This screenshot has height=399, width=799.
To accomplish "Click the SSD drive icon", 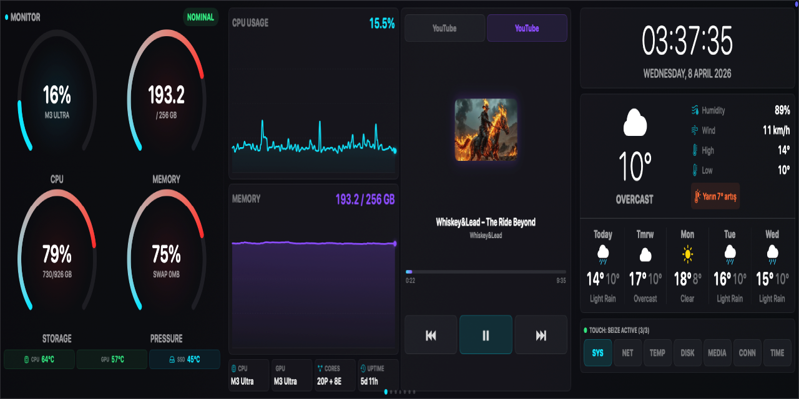I will point(172,360).
